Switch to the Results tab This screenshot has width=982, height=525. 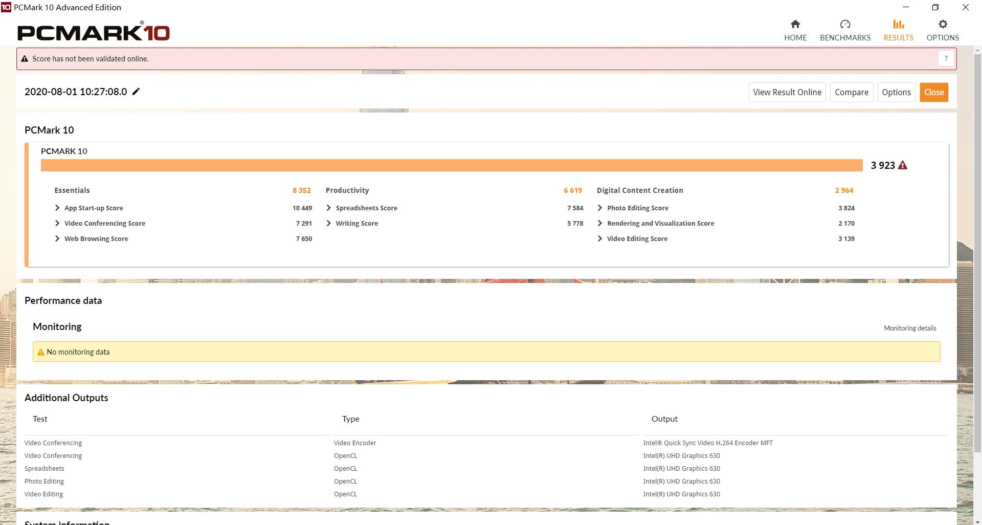898,31
